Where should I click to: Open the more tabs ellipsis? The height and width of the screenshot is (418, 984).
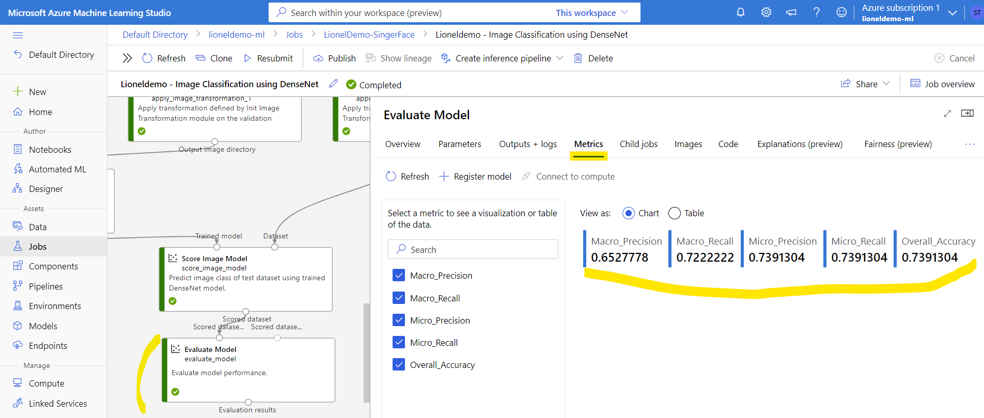(970, 144)
